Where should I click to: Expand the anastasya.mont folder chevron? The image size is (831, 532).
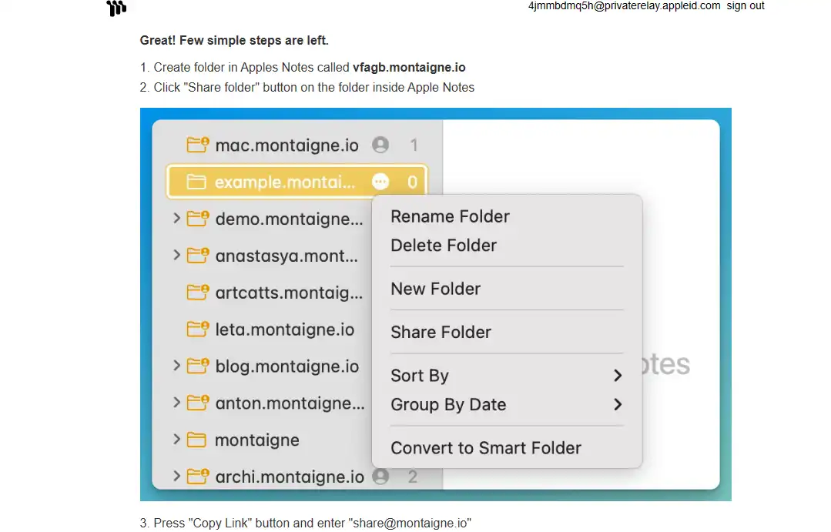click(177, 256)
